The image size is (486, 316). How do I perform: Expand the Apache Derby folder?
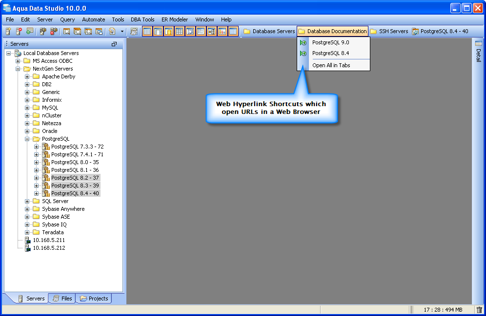(x=27, y=76)
